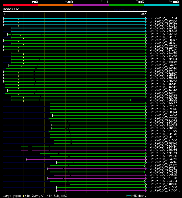Image resolution: width=182 pixels, height=198 pixels.
Task: Open the UniRef100_P17067 hit link
Action: click(x=163, y=24)
